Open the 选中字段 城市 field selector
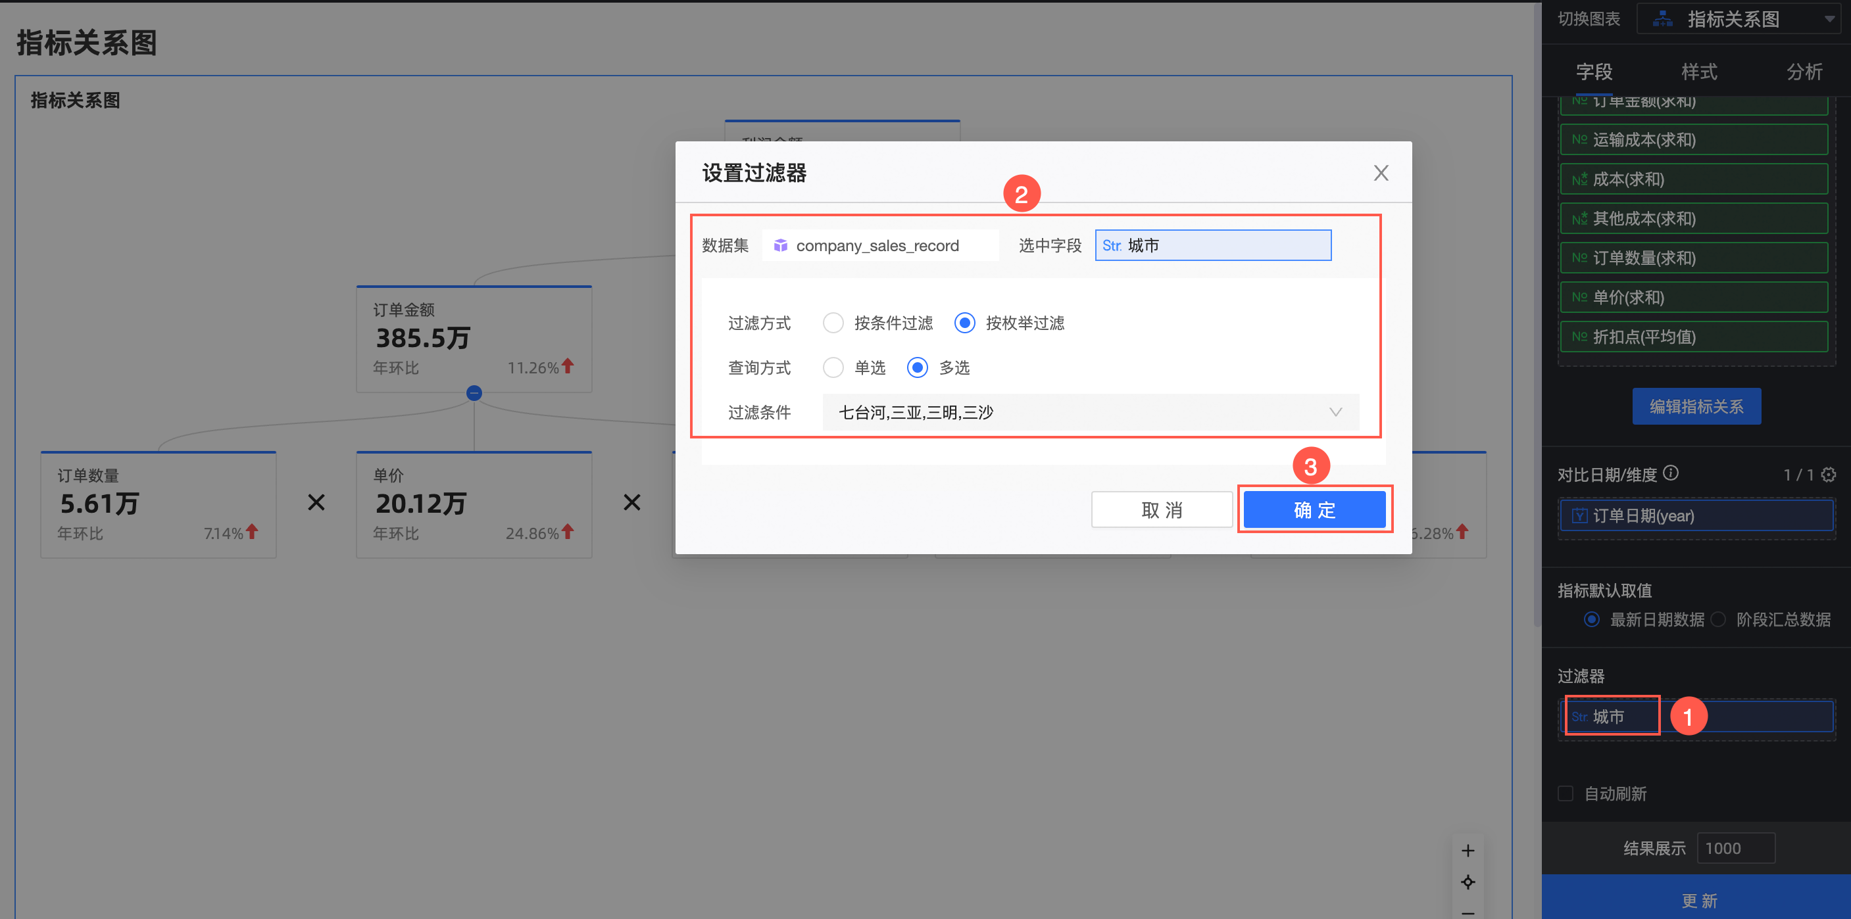 (1212, 246)
